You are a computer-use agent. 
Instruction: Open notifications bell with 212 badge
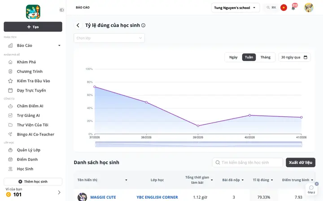[x=294, y=7]
